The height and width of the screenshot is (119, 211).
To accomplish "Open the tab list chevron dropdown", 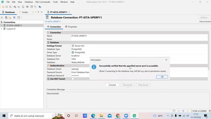I will (x=42, y=12).
